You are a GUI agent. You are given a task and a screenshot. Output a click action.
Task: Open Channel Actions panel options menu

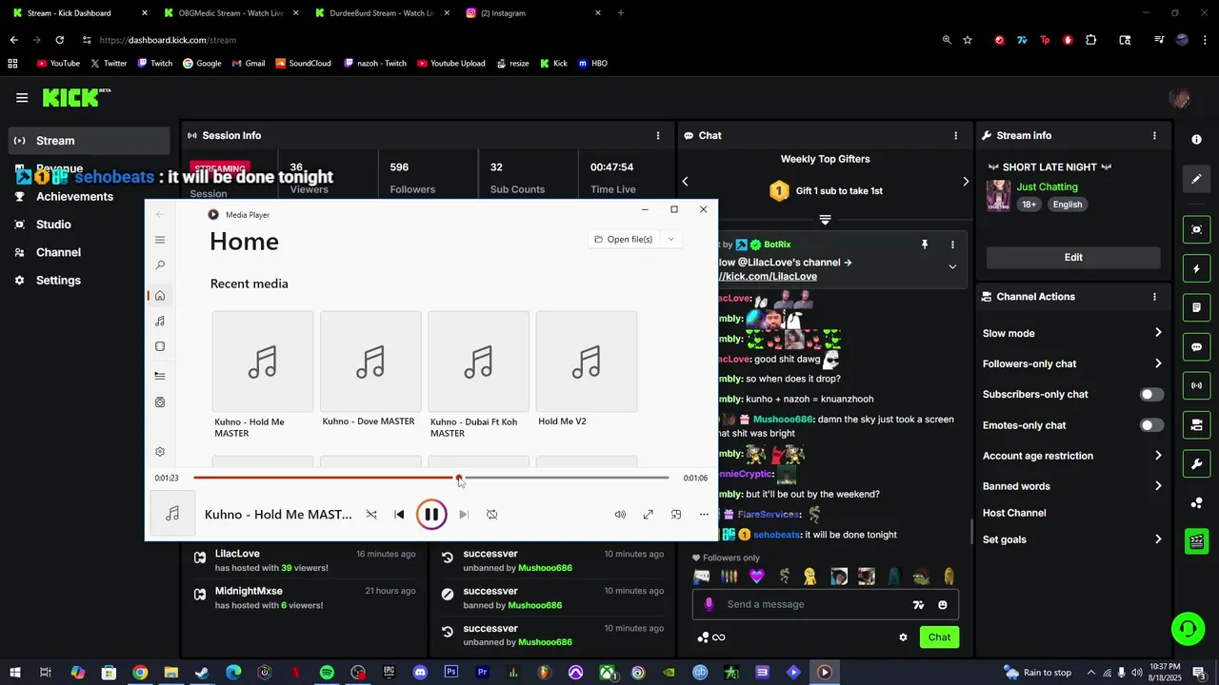tap(1155, 297)
